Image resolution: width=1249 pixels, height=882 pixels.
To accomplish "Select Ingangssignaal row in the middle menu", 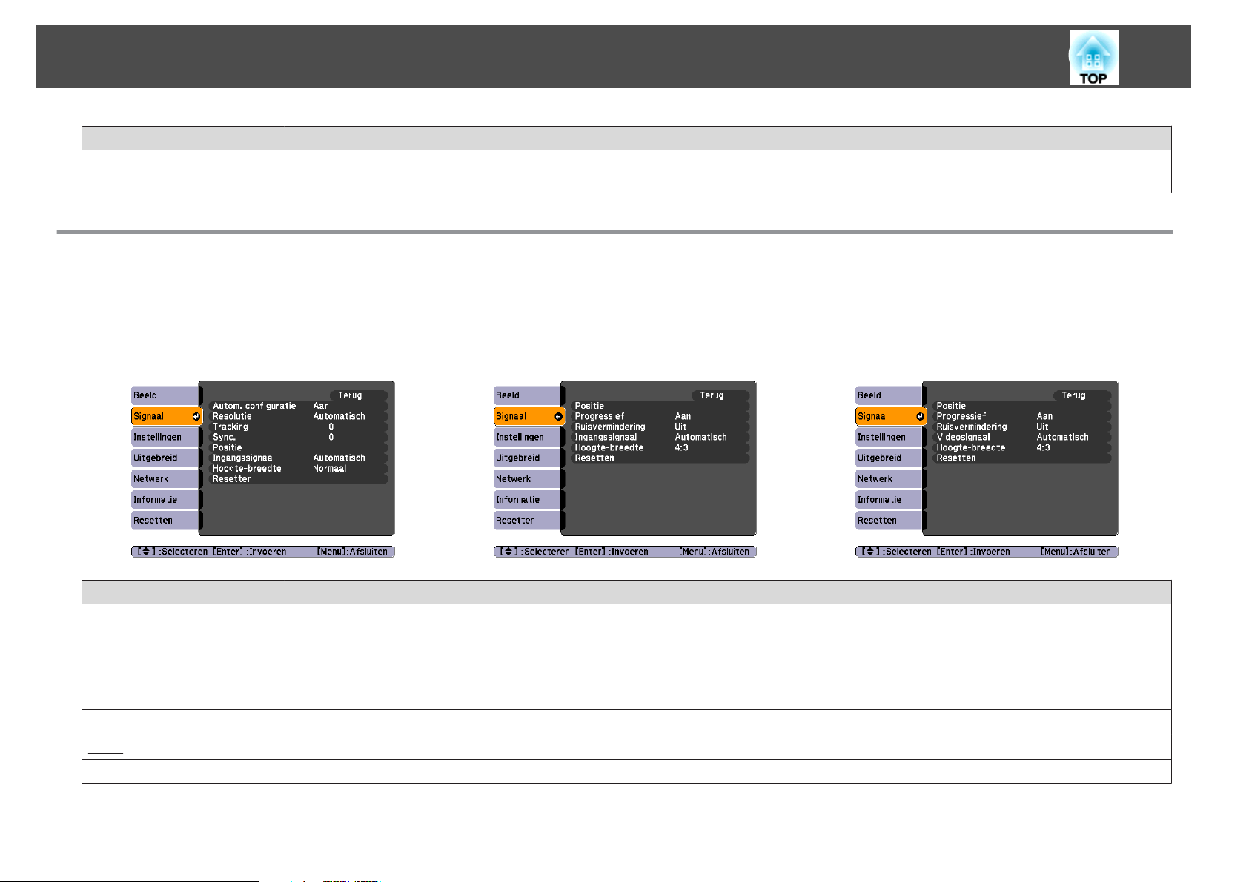I will tap(660, 437).
